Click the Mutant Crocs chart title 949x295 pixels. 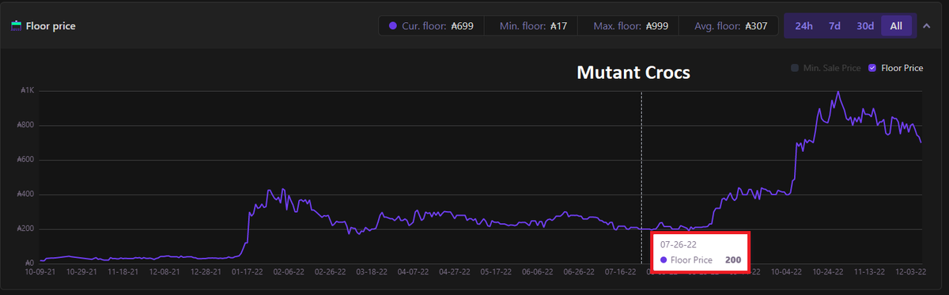point(633,73)
